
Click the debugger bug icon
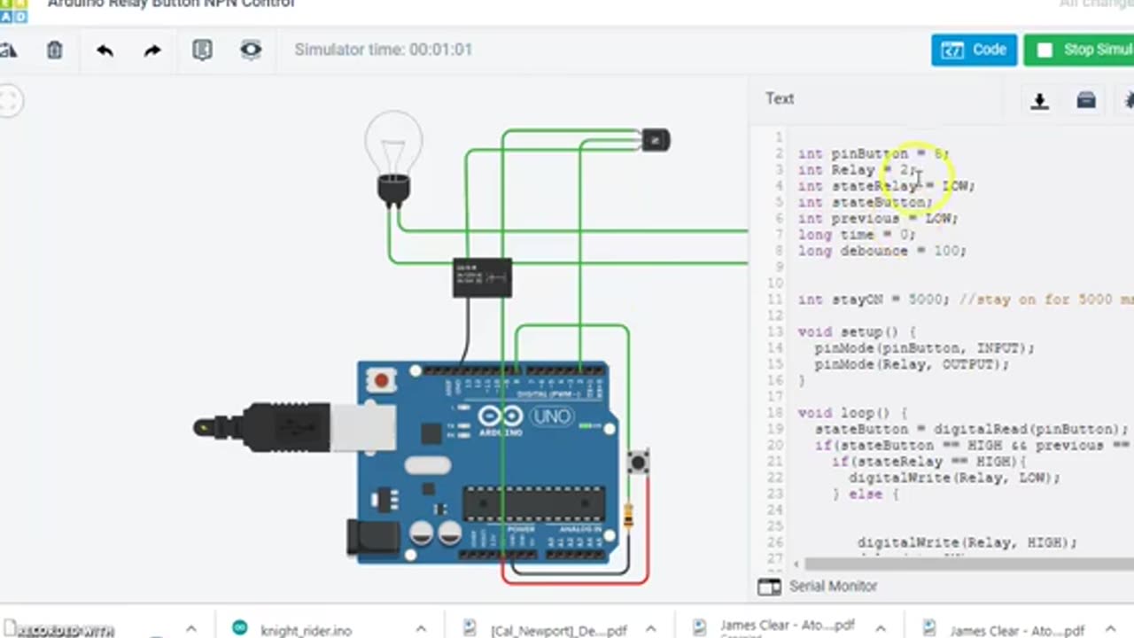click(x=1129, y=100)
